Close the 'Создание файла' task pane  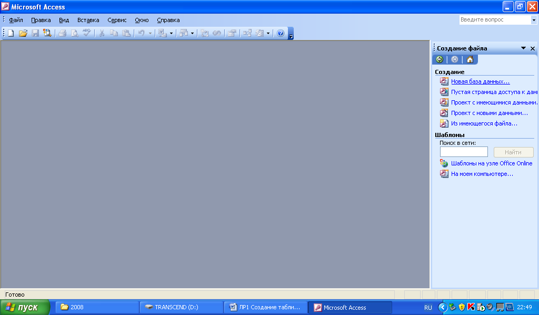[x=533, y=48]
